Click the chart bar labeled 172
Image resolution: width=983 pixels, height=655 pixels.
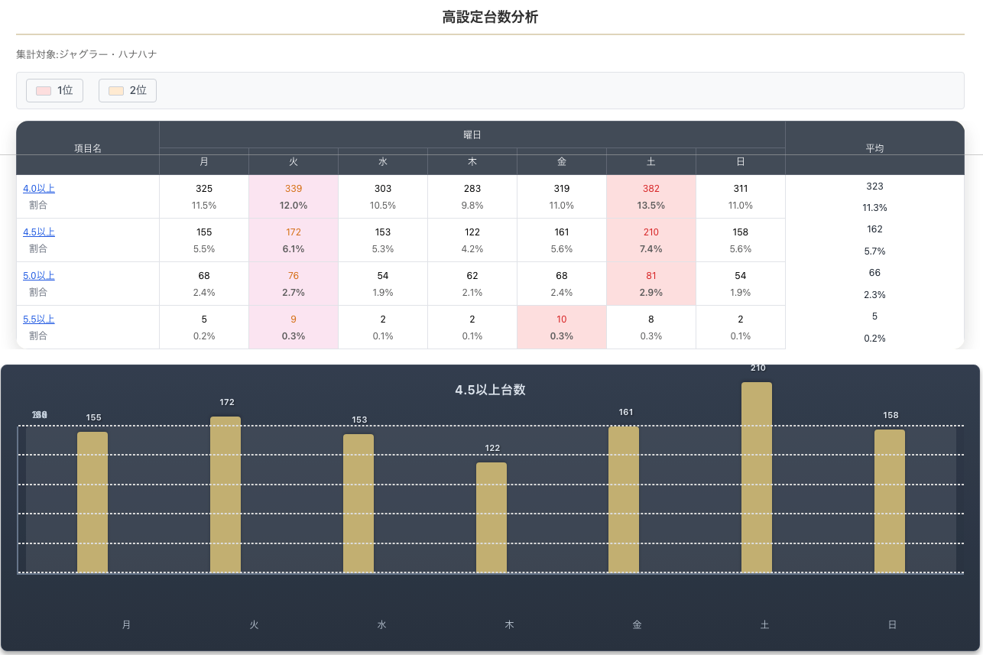click(225, 494)
